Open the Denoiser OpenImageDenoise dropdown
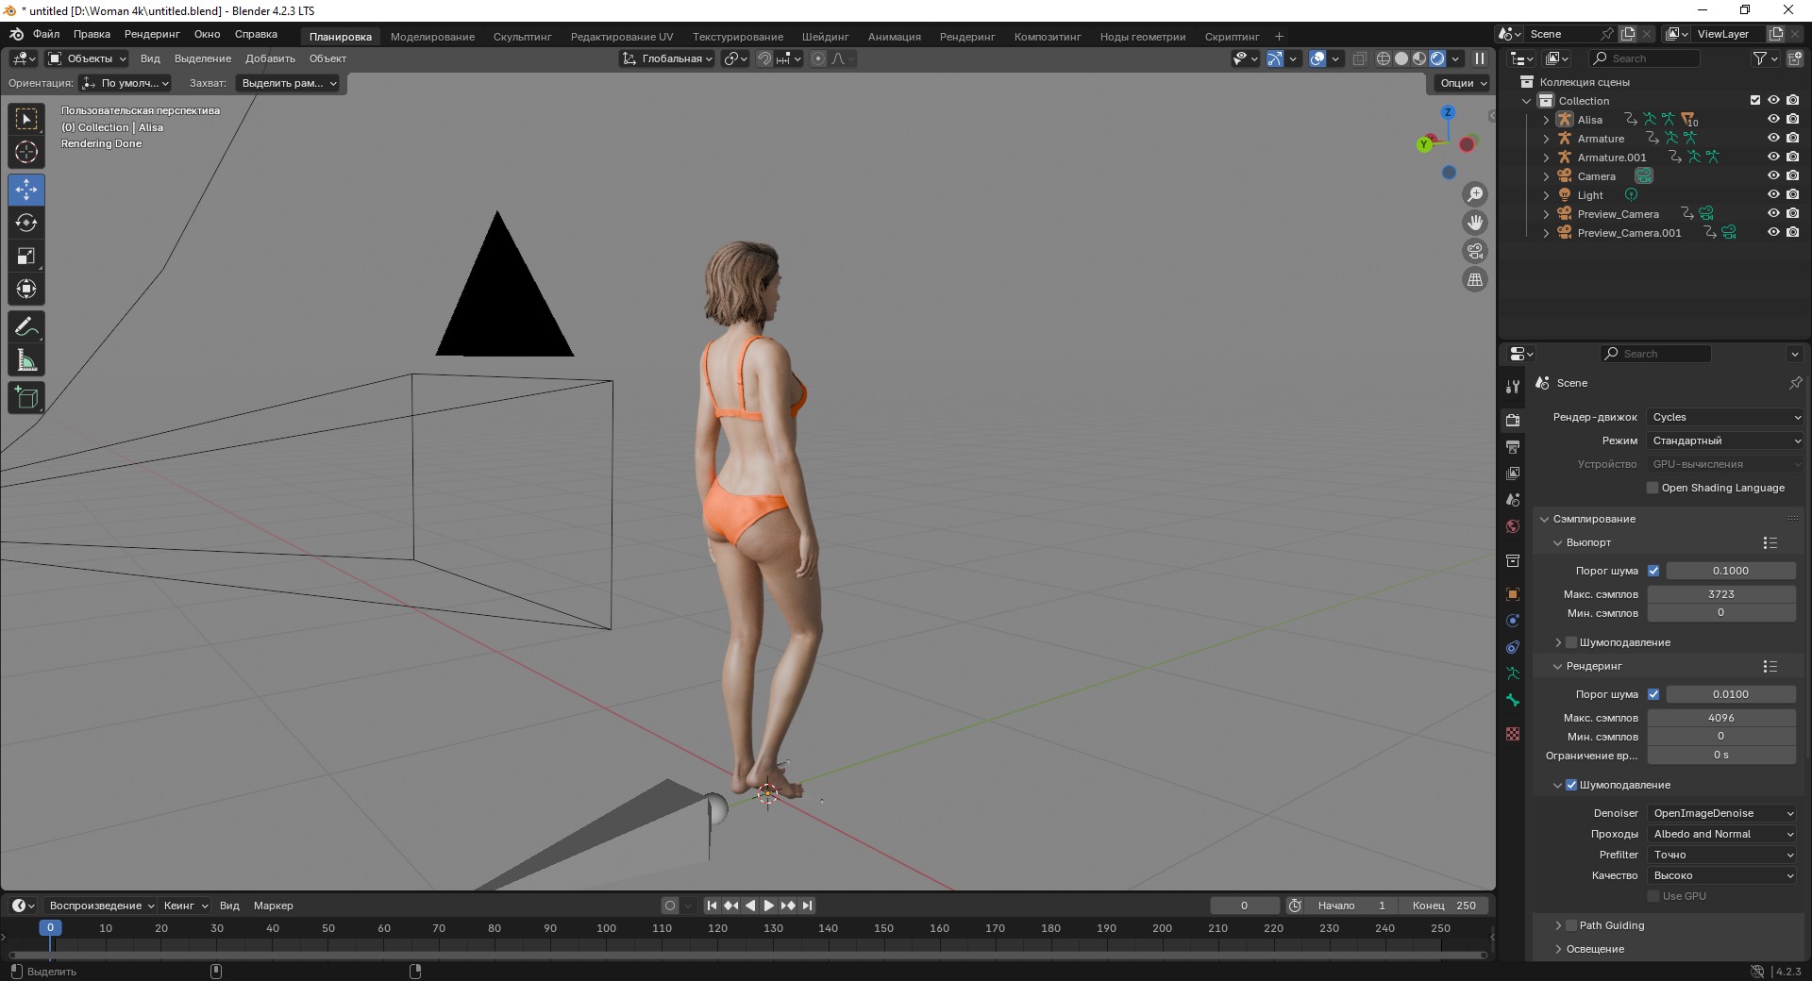 (x=1722, y=813)
